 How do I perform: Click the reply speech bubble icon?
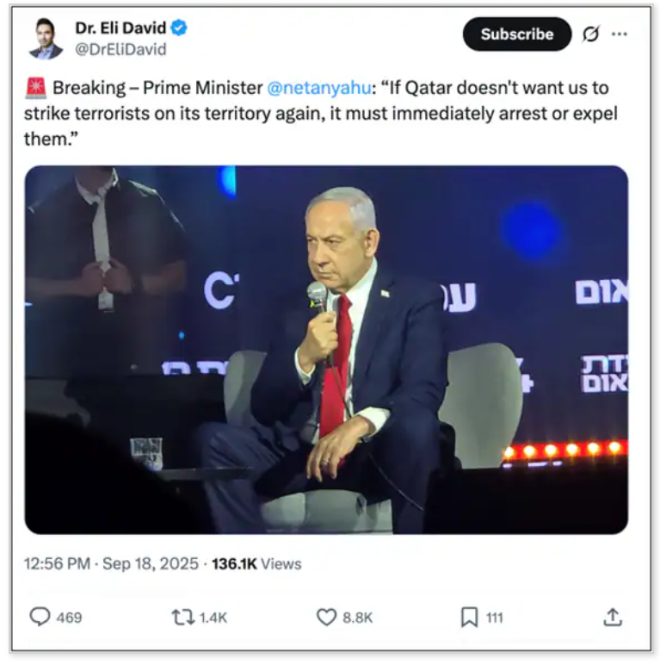(x=40, y=617)
